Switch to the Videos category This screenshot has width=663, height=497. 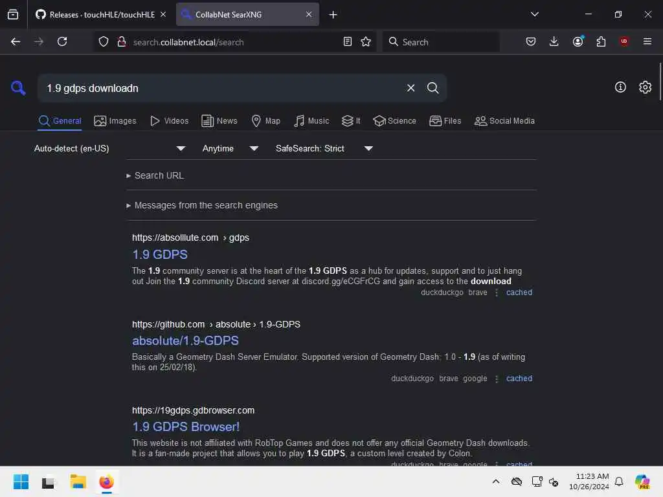coord(170,121)
